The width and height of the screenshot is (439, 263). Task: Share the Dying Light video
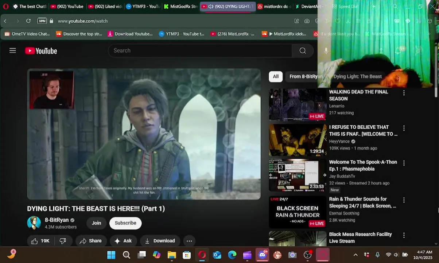click(90, 241)
